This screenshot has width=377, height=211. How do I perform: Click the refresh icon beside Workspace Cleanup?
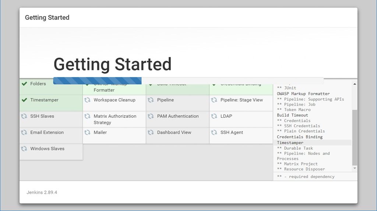[x=88, y=100]
